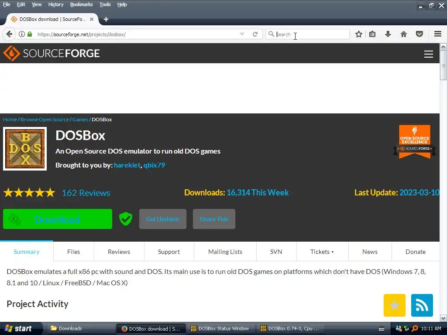This screenshot has width=447, height=335.
Task: Switch to DOSBox Status Window in taskbar
Action: [x=221, y=328]
